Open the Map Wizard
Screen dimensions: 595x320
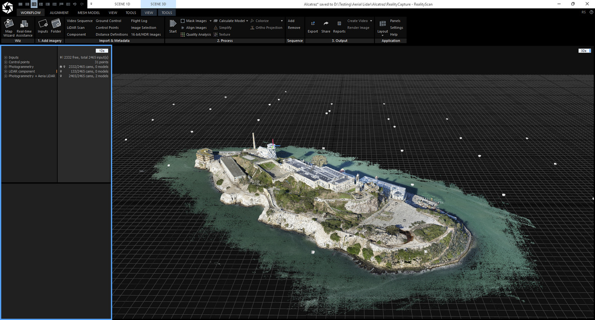(9, 28)
